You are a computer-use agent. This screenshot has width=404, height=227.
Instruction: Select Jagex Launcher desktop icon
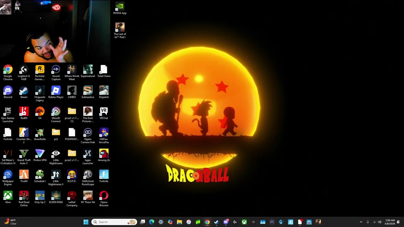click(x=88, y=157)
